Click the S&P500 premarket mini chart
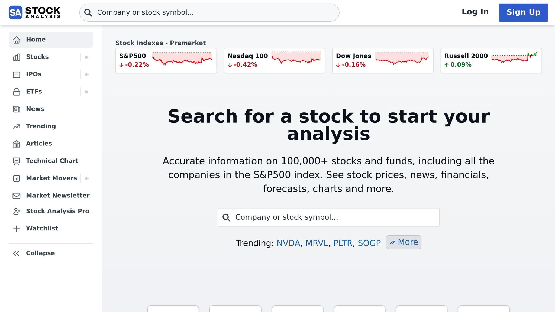The height and width of the screenshot is (312, 555). (x=182, y=60)
